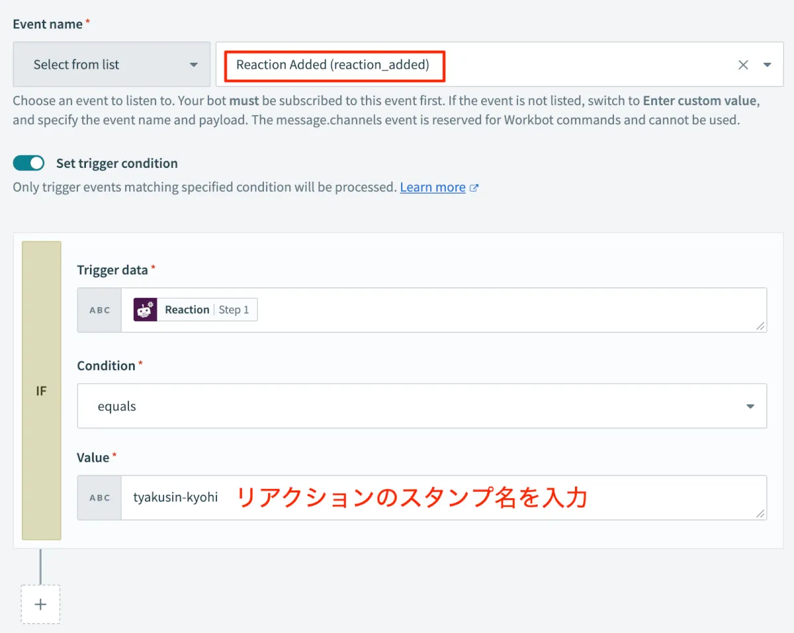Clear the selected Reaction Added event
794x633 pixels.
(x=743, y=65)
